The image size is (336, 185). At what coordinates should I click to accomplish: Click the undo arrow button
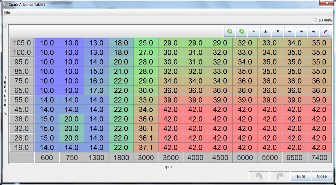(x=259, y=176)
